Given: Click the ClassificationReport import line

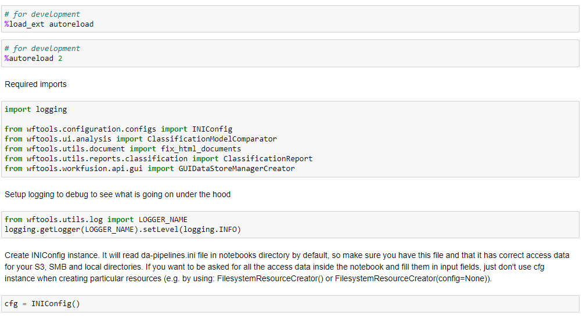Looking at the screenshot, I should [159, 158].
